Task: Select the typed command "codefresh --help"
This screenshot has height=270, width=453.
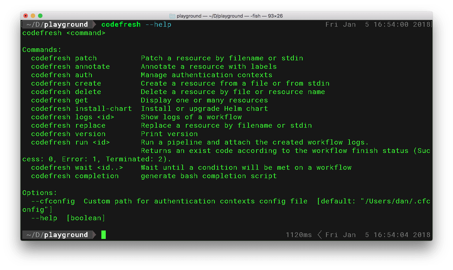Action: coord(136,25)
